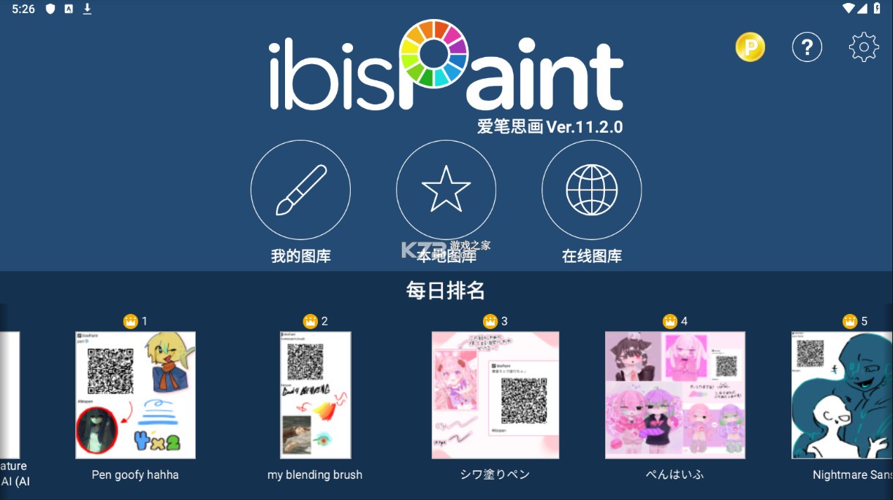Open the settings gear icon

pyautogui.click(x=864, y=47)
